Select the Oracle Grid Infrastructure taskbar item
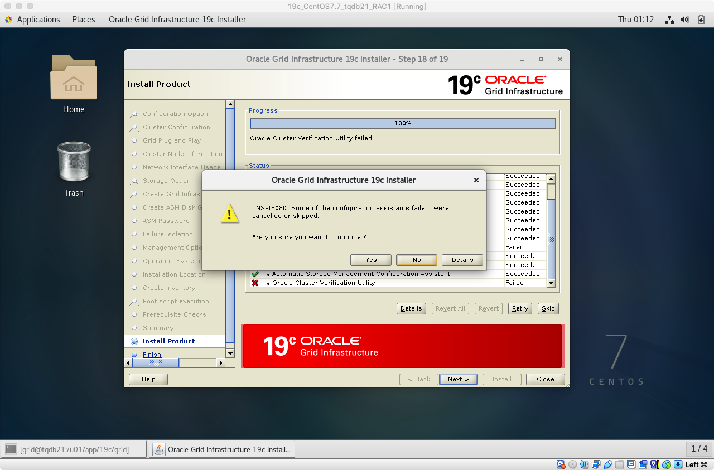 (x=222, y=449)
